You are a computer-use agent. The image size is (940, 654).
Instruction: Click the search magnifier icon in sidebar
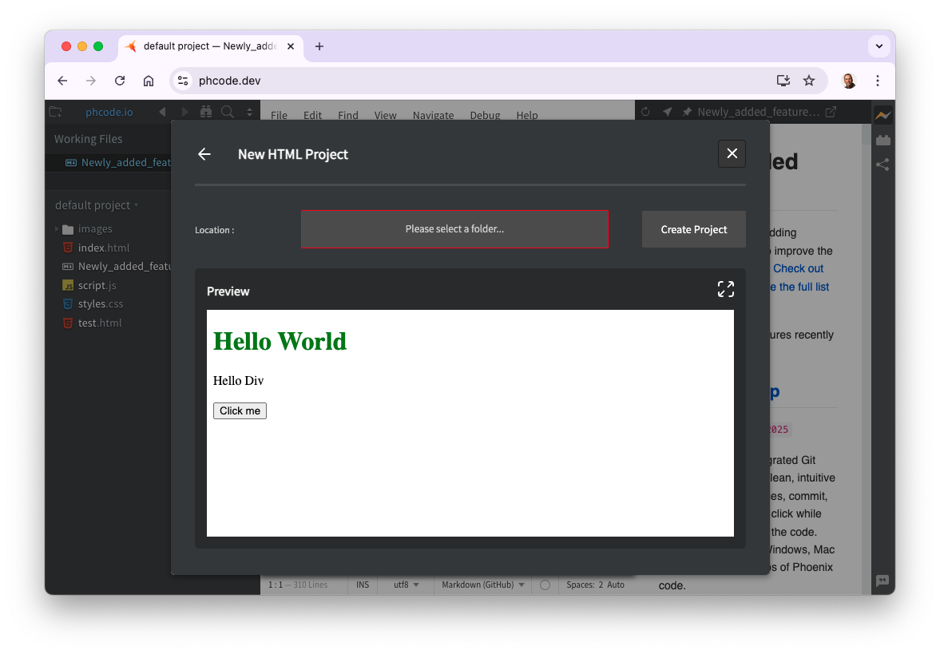[228, 112]
